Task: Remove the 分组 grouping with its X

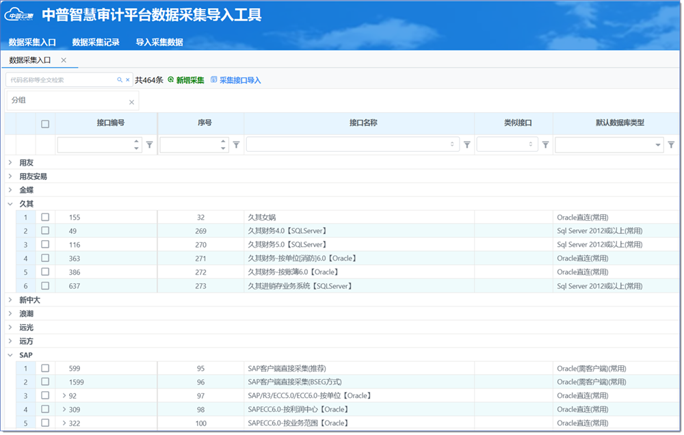Action: (131, 102)
